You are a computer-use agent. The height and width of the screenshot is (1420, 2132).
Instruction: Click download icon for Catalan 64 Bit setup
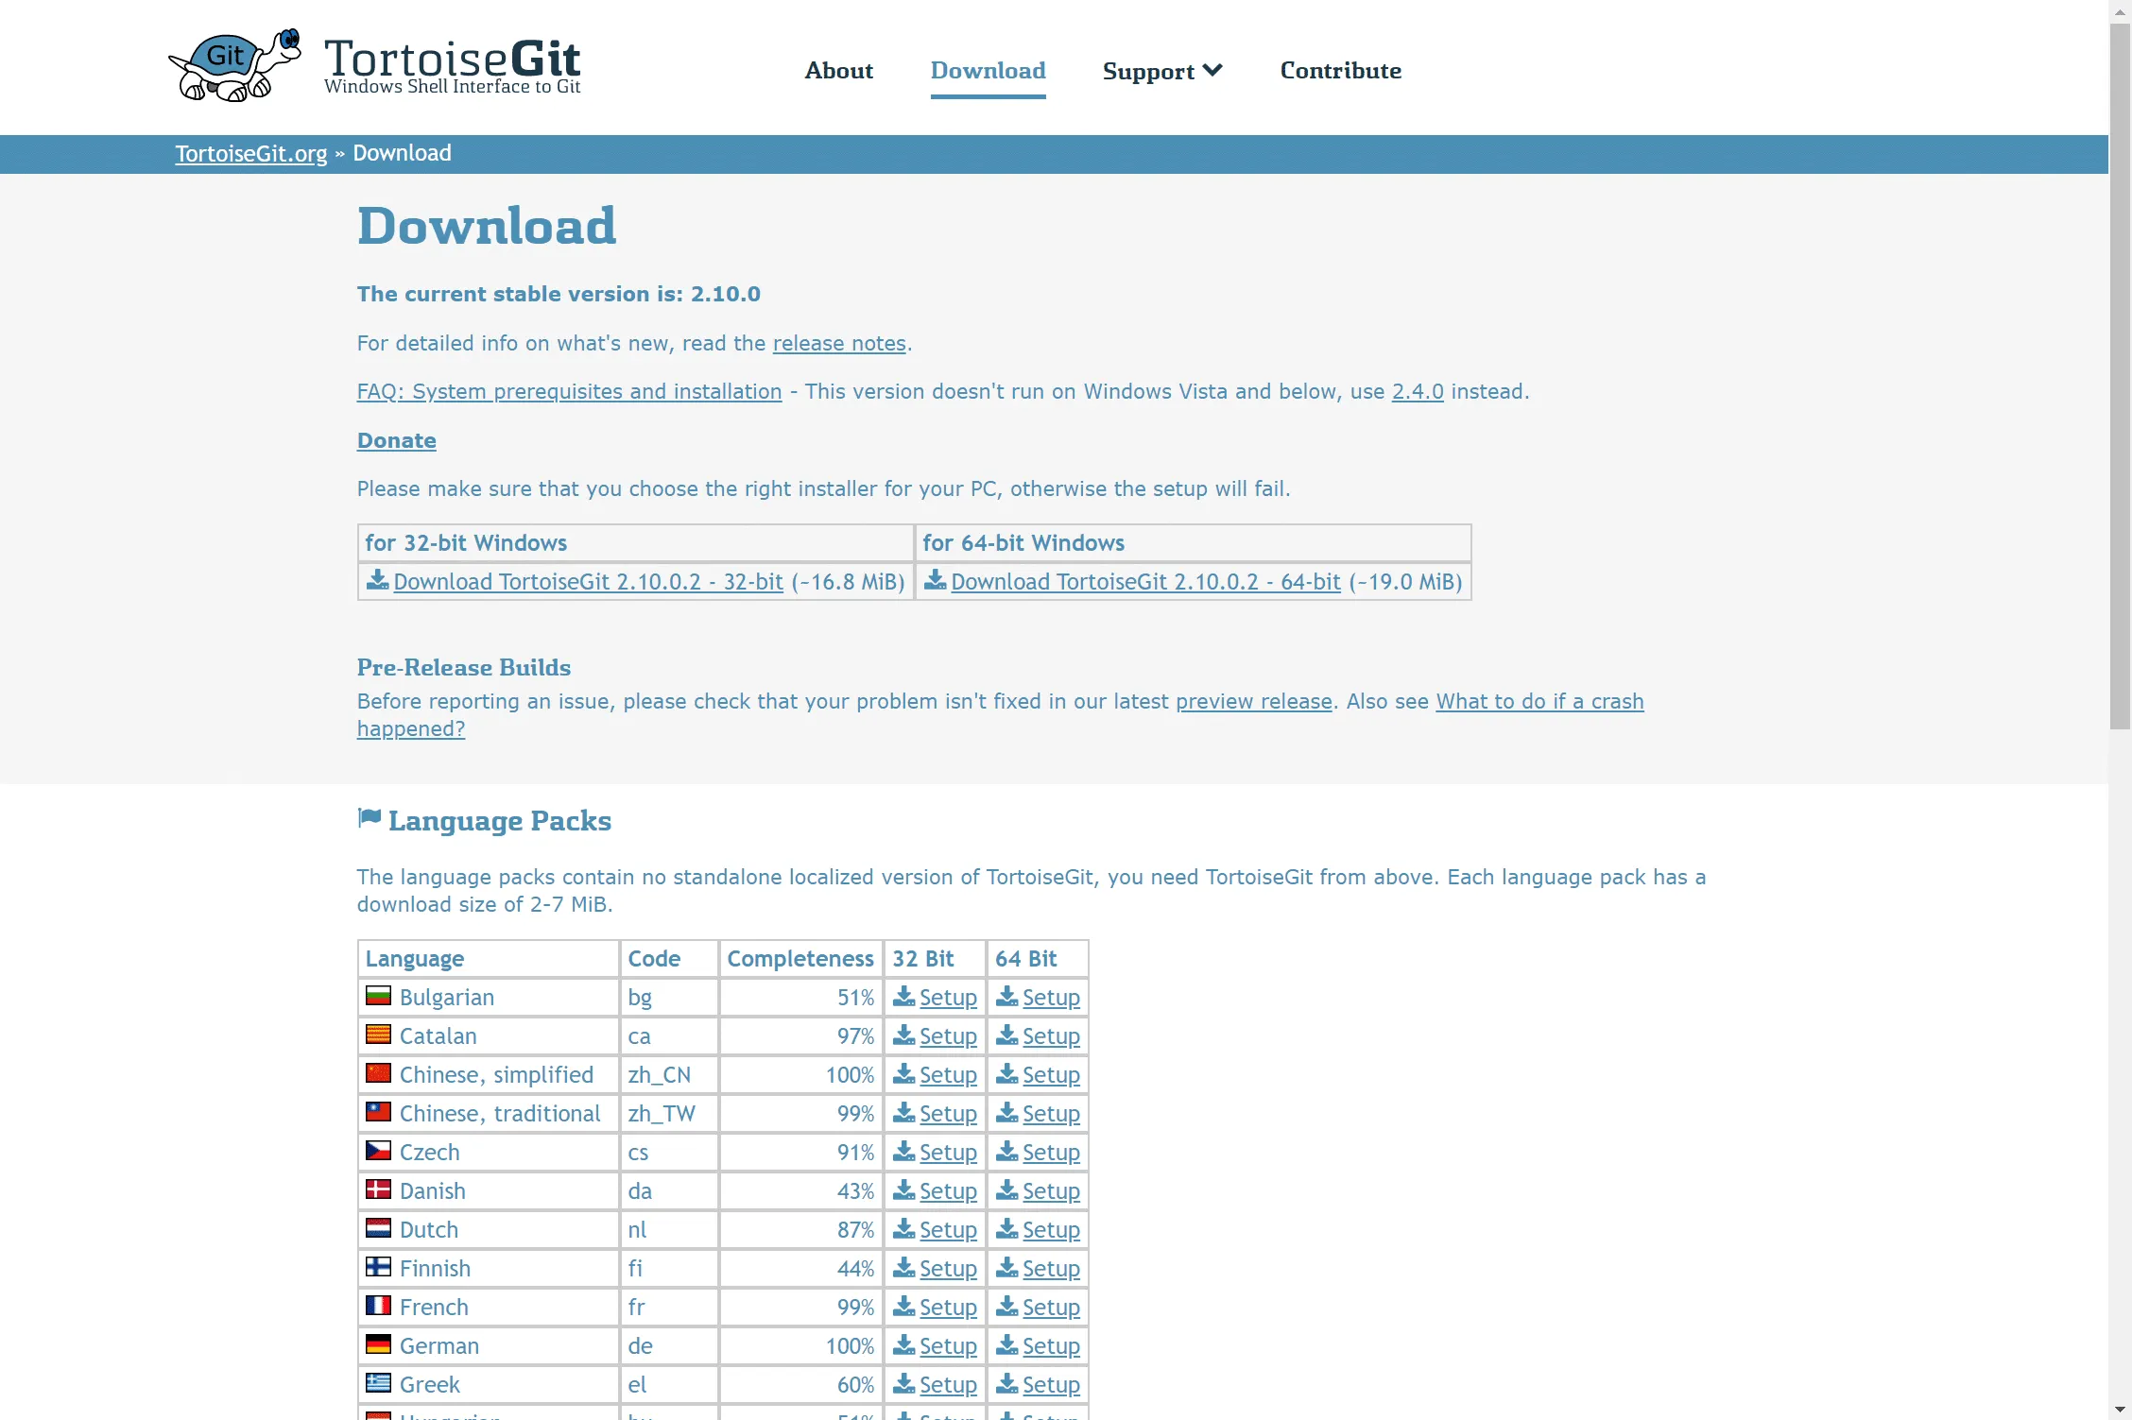click(x=1007, y=1035)
